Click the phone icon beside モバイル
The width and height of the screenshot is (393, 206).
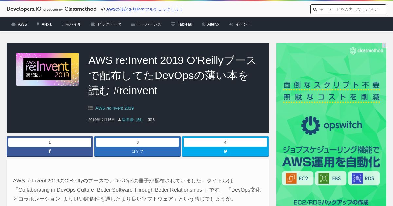pyautogui.click(x=62, y=24)
